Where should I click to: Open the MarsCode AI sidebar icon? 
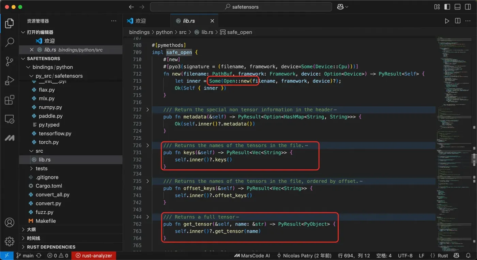click(10, 138)
